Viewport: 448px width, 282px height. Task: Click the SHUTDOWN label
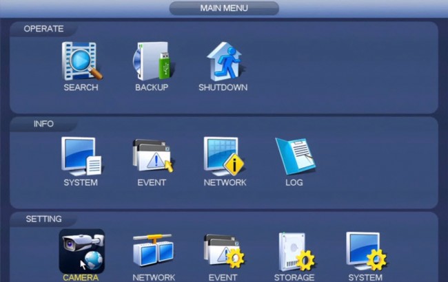pos(223,87)
